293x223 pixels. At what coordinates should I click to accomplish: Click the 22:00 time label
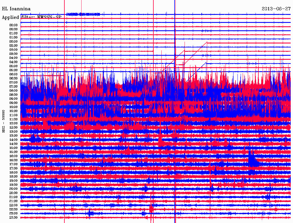13,205
